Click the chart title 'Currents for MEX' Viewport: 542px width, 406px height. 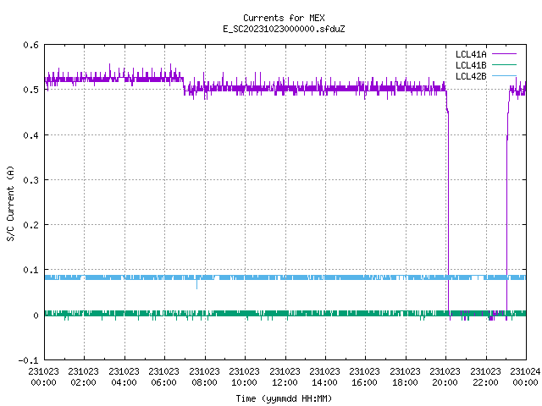coord(284,18)
